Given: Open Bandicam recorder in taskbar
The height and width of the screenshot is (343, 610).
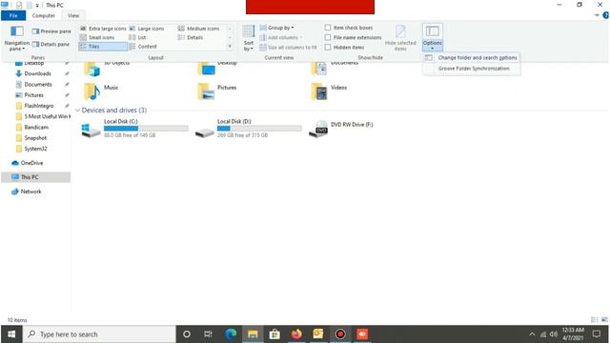Looking at the screenshot, I should (x=340, y=334).
